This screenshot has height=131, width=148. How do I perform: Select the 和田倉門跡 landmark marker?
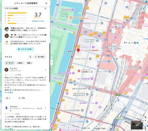[73, 10]
